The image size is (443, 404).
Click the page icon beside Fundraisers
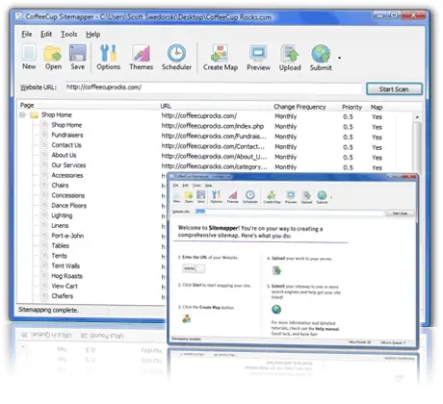[x=44, y=135]
